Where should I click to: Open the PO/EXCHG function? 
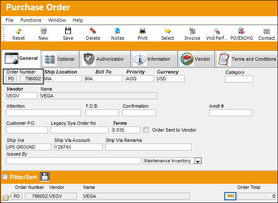point(242,31)
